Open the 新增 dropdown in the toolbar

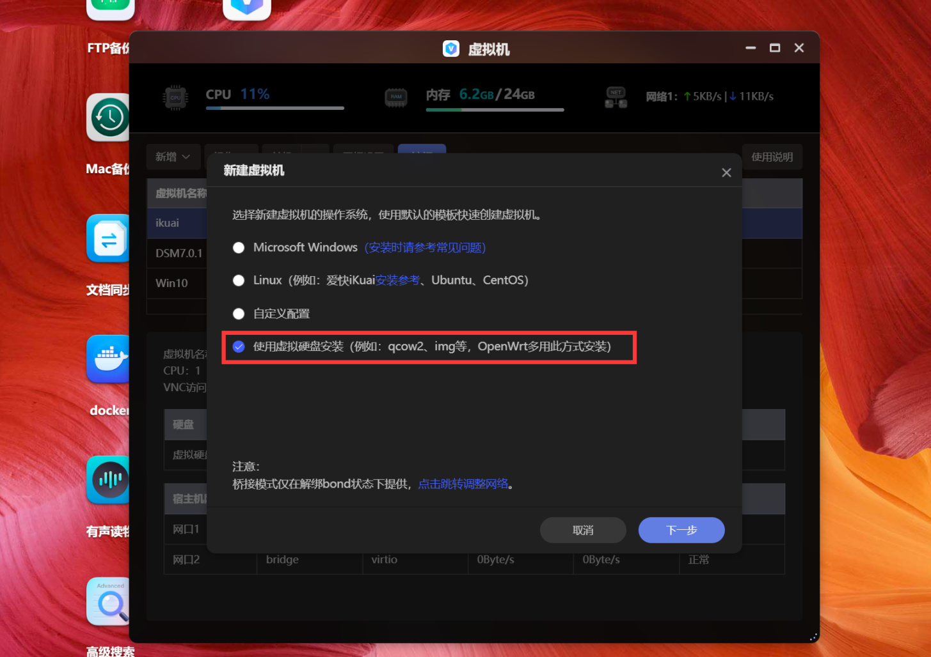point(173,157)
